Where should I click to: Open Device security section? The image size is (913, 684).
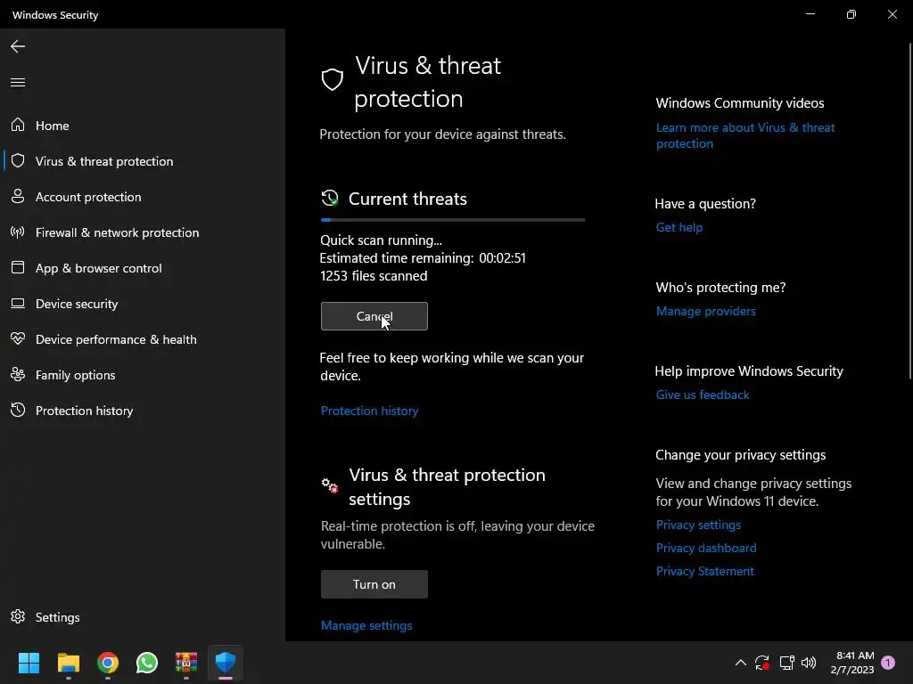click(x=143, y=304)
